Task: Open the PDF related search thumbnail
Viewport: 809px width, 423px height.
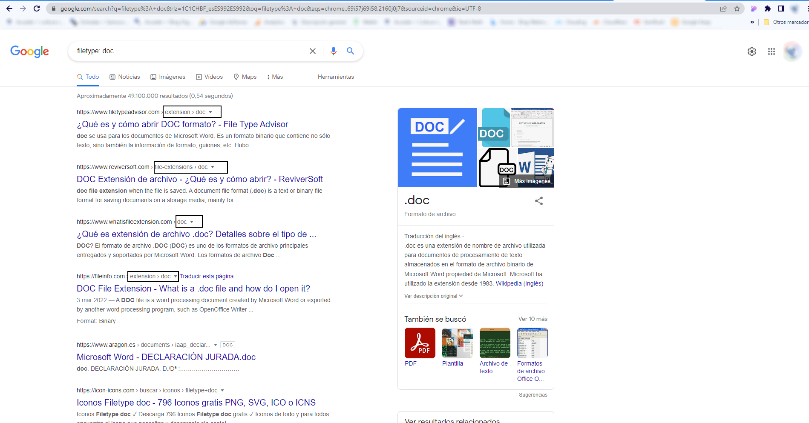Action: [420, 343]
